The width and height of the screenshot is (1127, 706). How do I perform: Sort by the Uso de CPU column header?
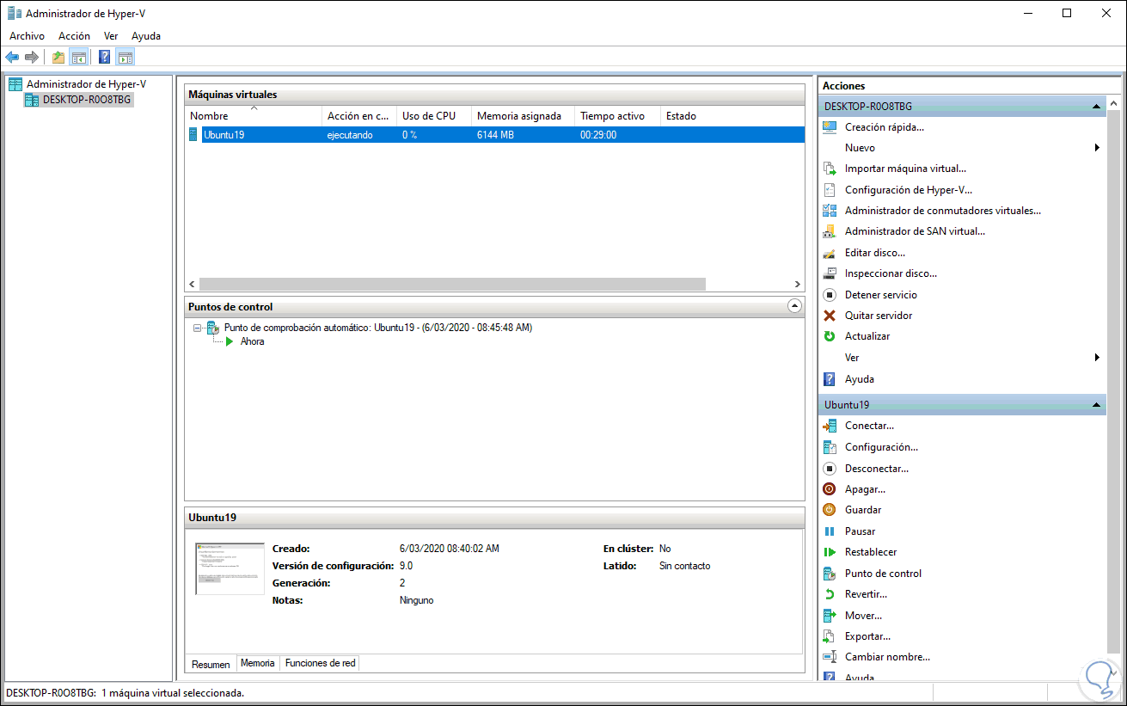(x=433, y=115)
